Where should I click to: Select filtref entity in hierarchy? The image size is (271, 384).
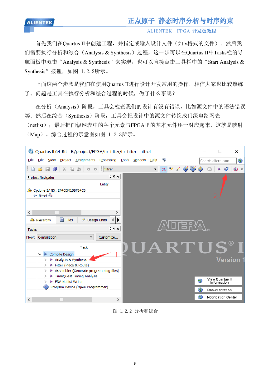tap(43, 196)
